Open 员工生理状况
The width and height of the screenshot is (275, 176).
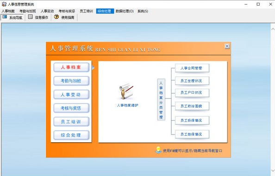pos(192,81)
